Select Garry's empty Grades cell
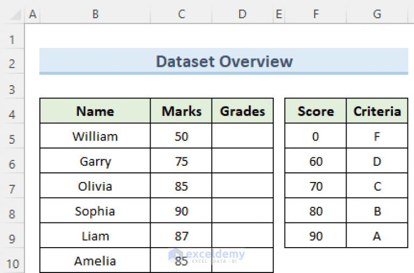 point(242,161)
